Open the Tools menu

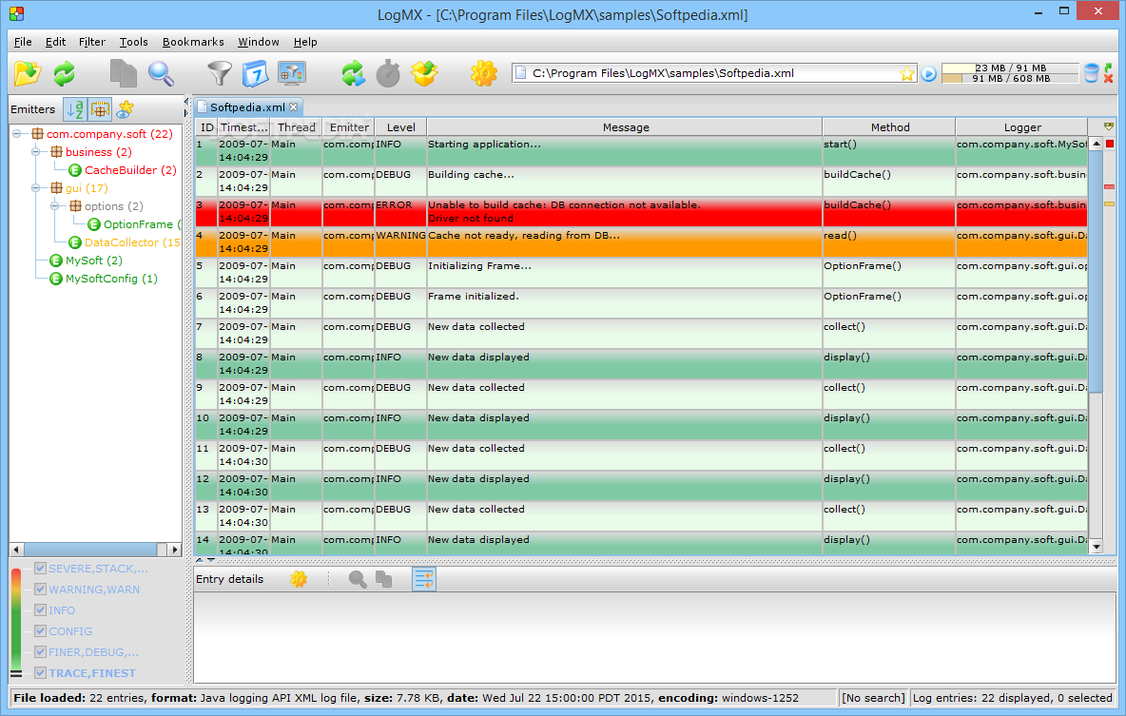[x=133, y=42]
